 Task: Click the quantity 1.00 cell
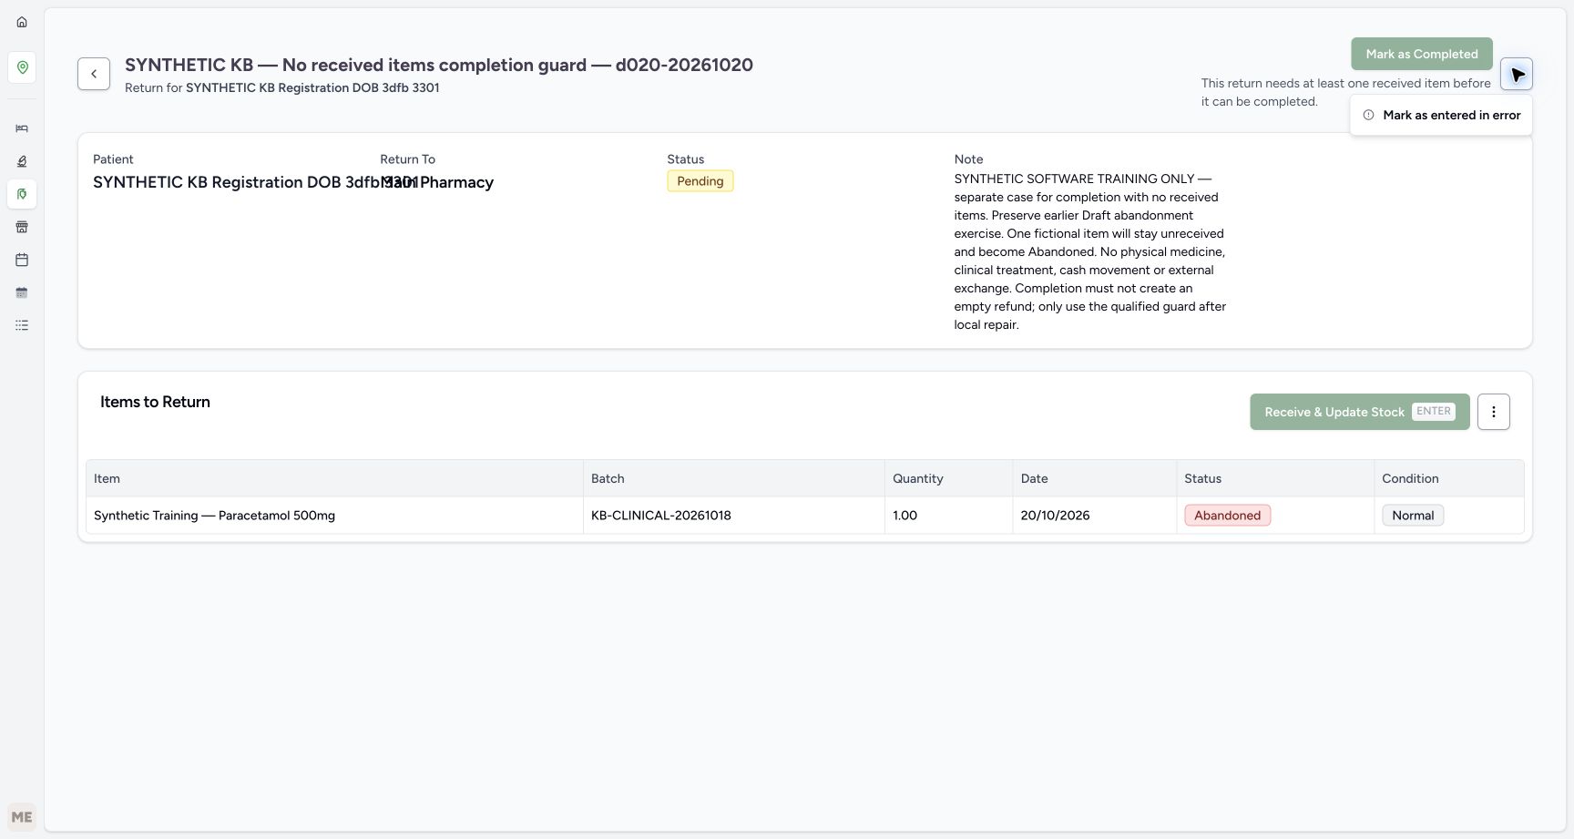point(948,516)
